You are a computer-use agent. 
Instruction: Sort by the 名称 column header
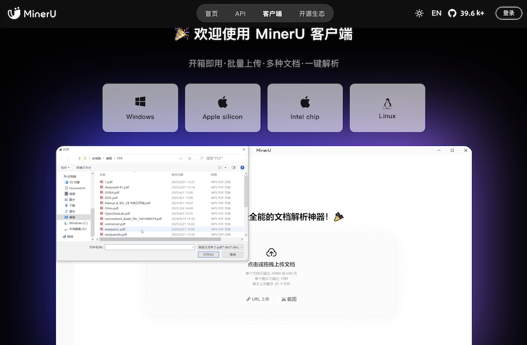[x=103, y=174]
